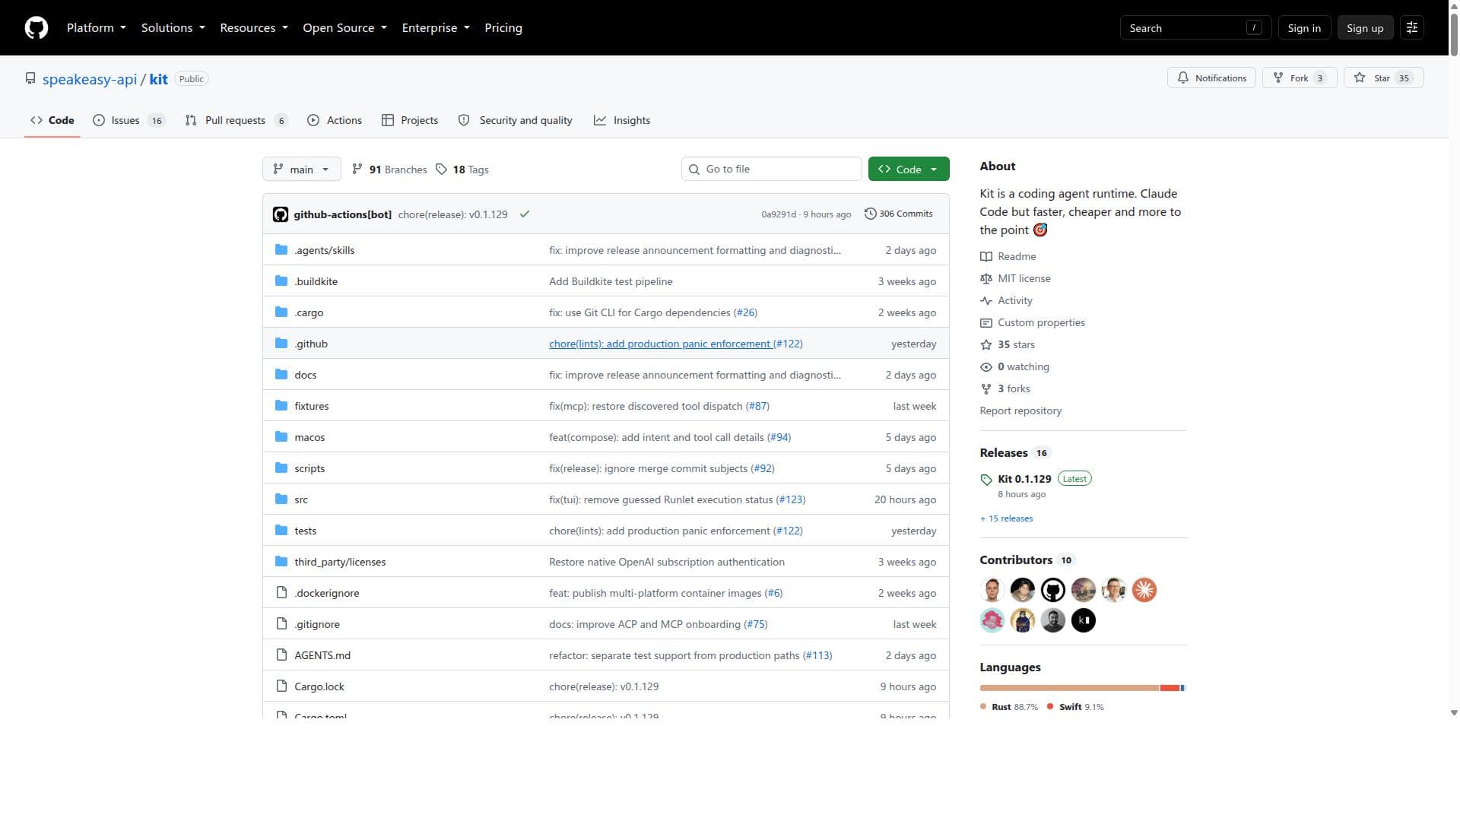Open the GitHub home logo
The width and height of the screenshot is (1460, 821).
click(x=36, y=28)
